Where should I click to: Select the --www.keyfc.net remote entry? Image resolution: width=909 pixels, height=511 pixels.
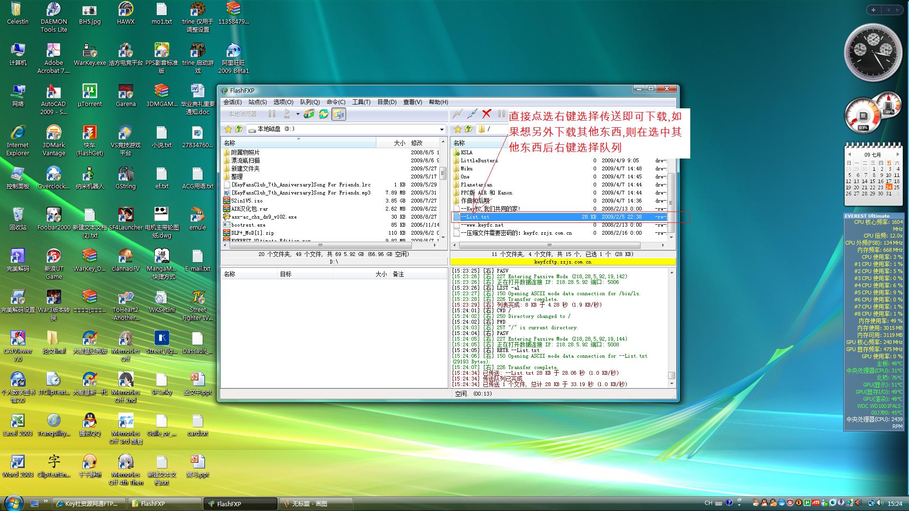pos(478,225)
